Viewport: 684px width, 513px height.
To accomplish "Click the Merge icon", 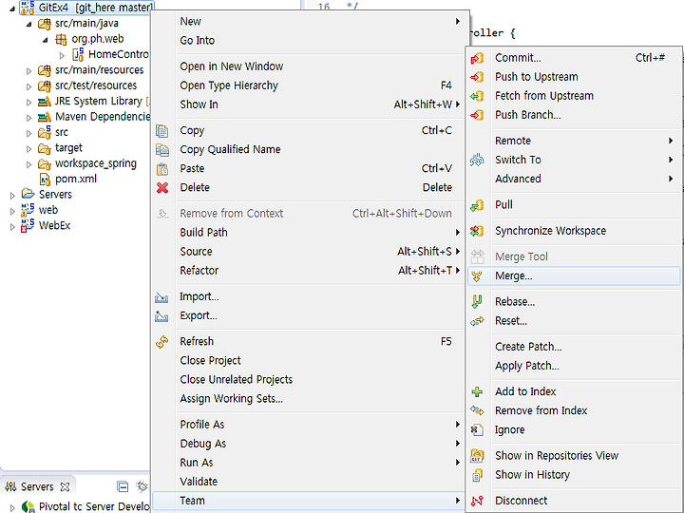I will [477, 276].
